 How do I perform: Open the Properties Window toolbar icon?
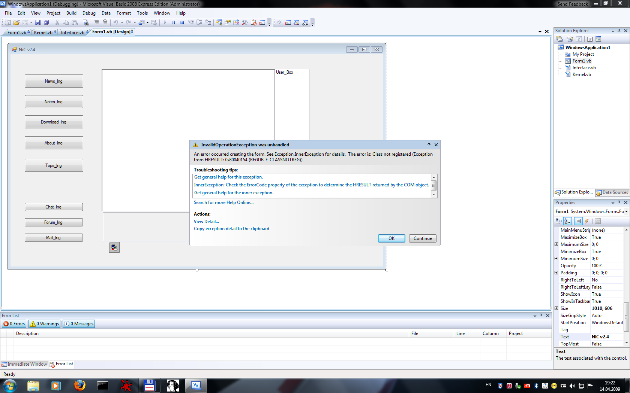(227, 22)
